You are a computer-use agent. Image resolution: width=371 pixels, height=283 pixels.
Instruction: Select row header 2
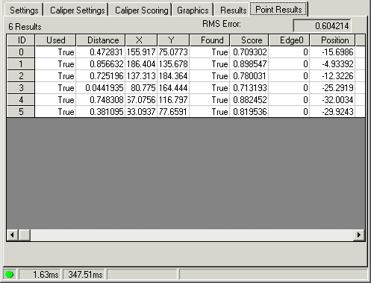click(x=21, y=76)
